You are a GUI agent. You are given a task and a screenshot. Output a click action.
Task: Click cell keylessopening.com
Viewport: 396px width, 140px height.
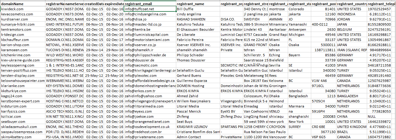click(x=23, y=65)
